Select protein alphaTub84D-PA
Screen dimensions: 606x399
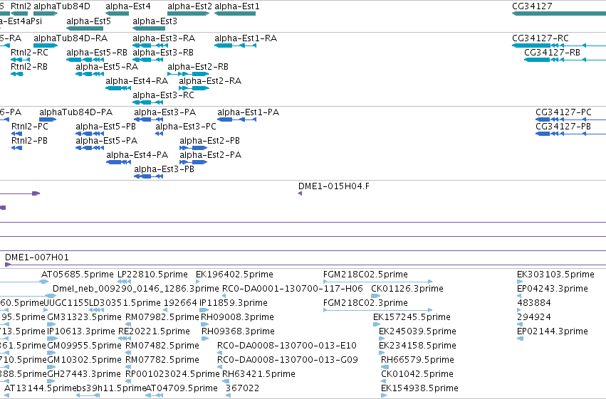76,112
